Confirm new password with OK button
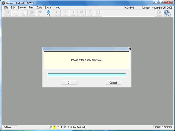Image resolution: width=175 pixels, height=131 pixels. tap(69, 83)
